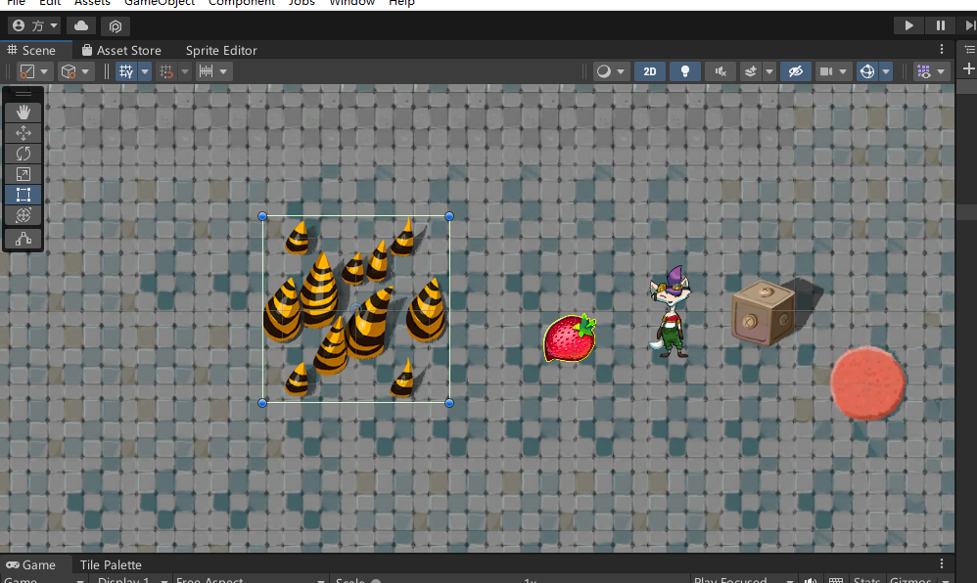Open the Tile Palette tab
This screenshot has width=977, height=583.
[110, 564]
